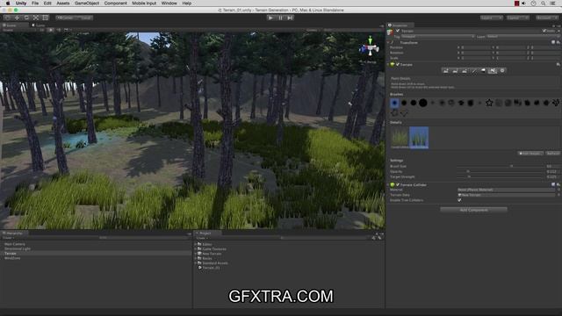The image size is (562, 316).
Task: Click the Pause button
Action: 280,18
